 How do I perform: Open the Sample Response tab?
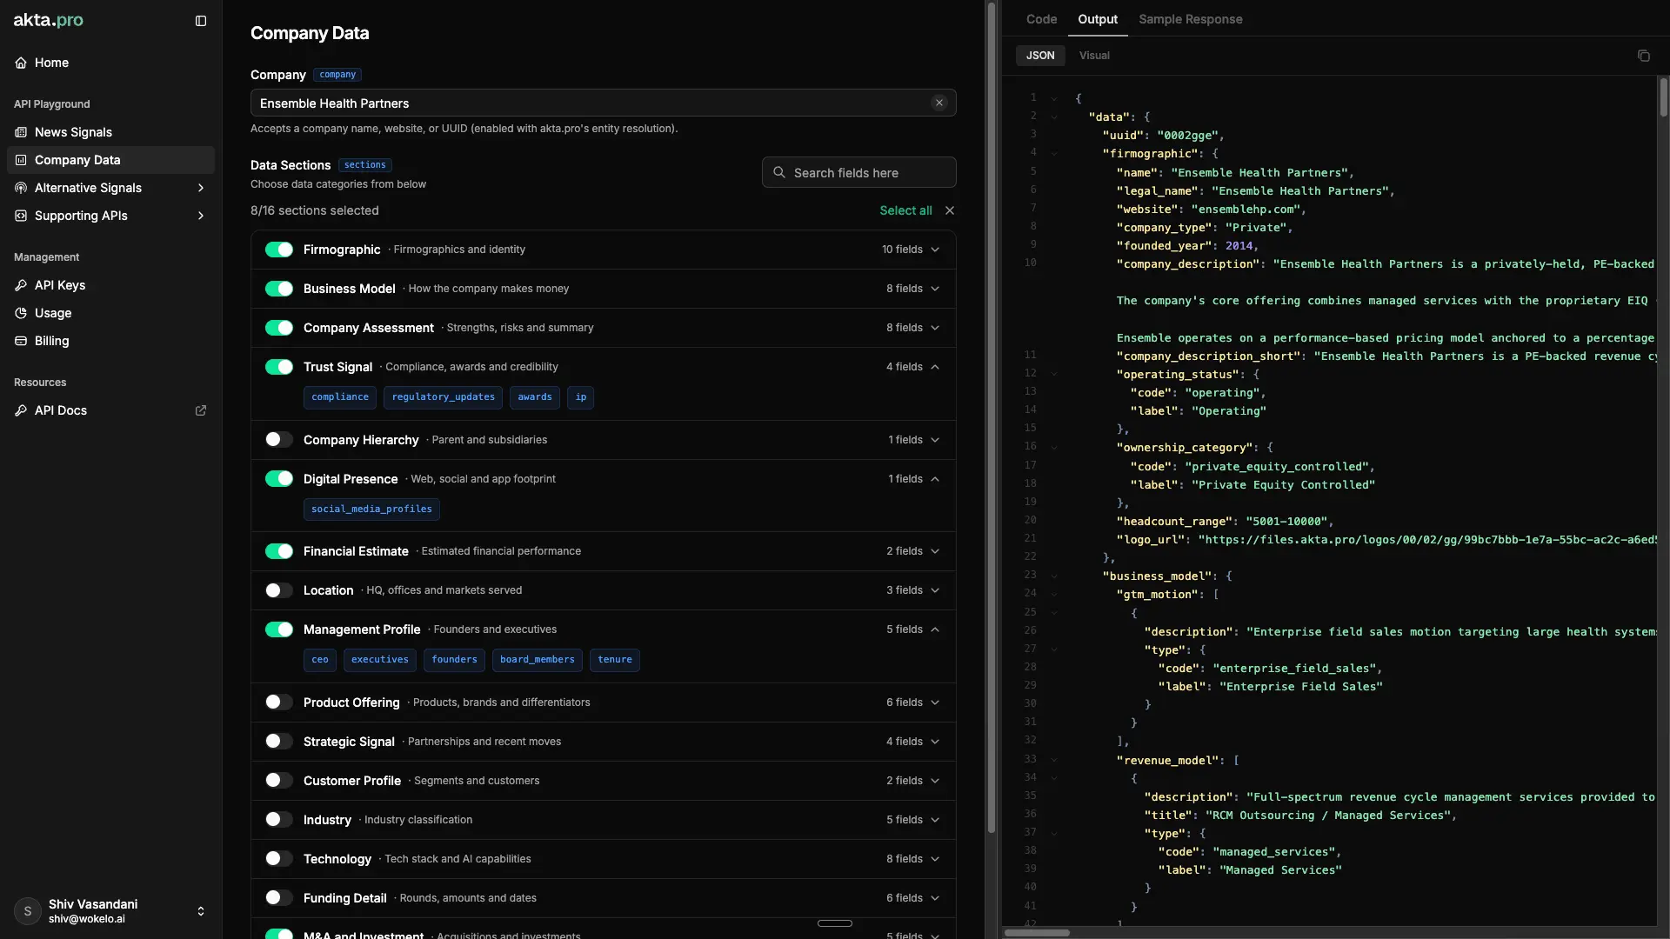(x=1190, y=19)
